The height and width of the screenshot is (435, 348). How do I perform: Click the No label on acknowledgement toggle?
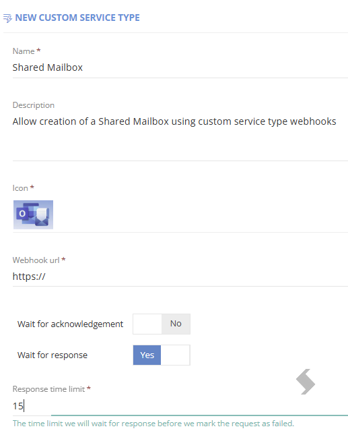[176, 324]
